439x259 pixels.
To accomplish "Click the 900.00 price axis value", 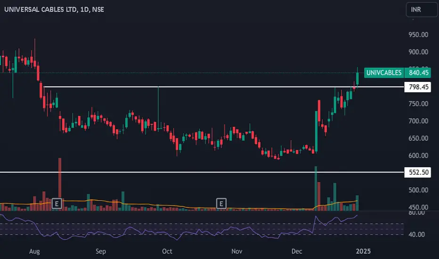I will (x=418, y=52).
